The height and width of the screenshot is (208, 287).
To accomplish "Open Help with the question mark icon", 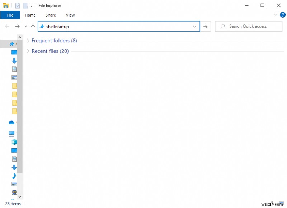I will (x=283, y=15).
